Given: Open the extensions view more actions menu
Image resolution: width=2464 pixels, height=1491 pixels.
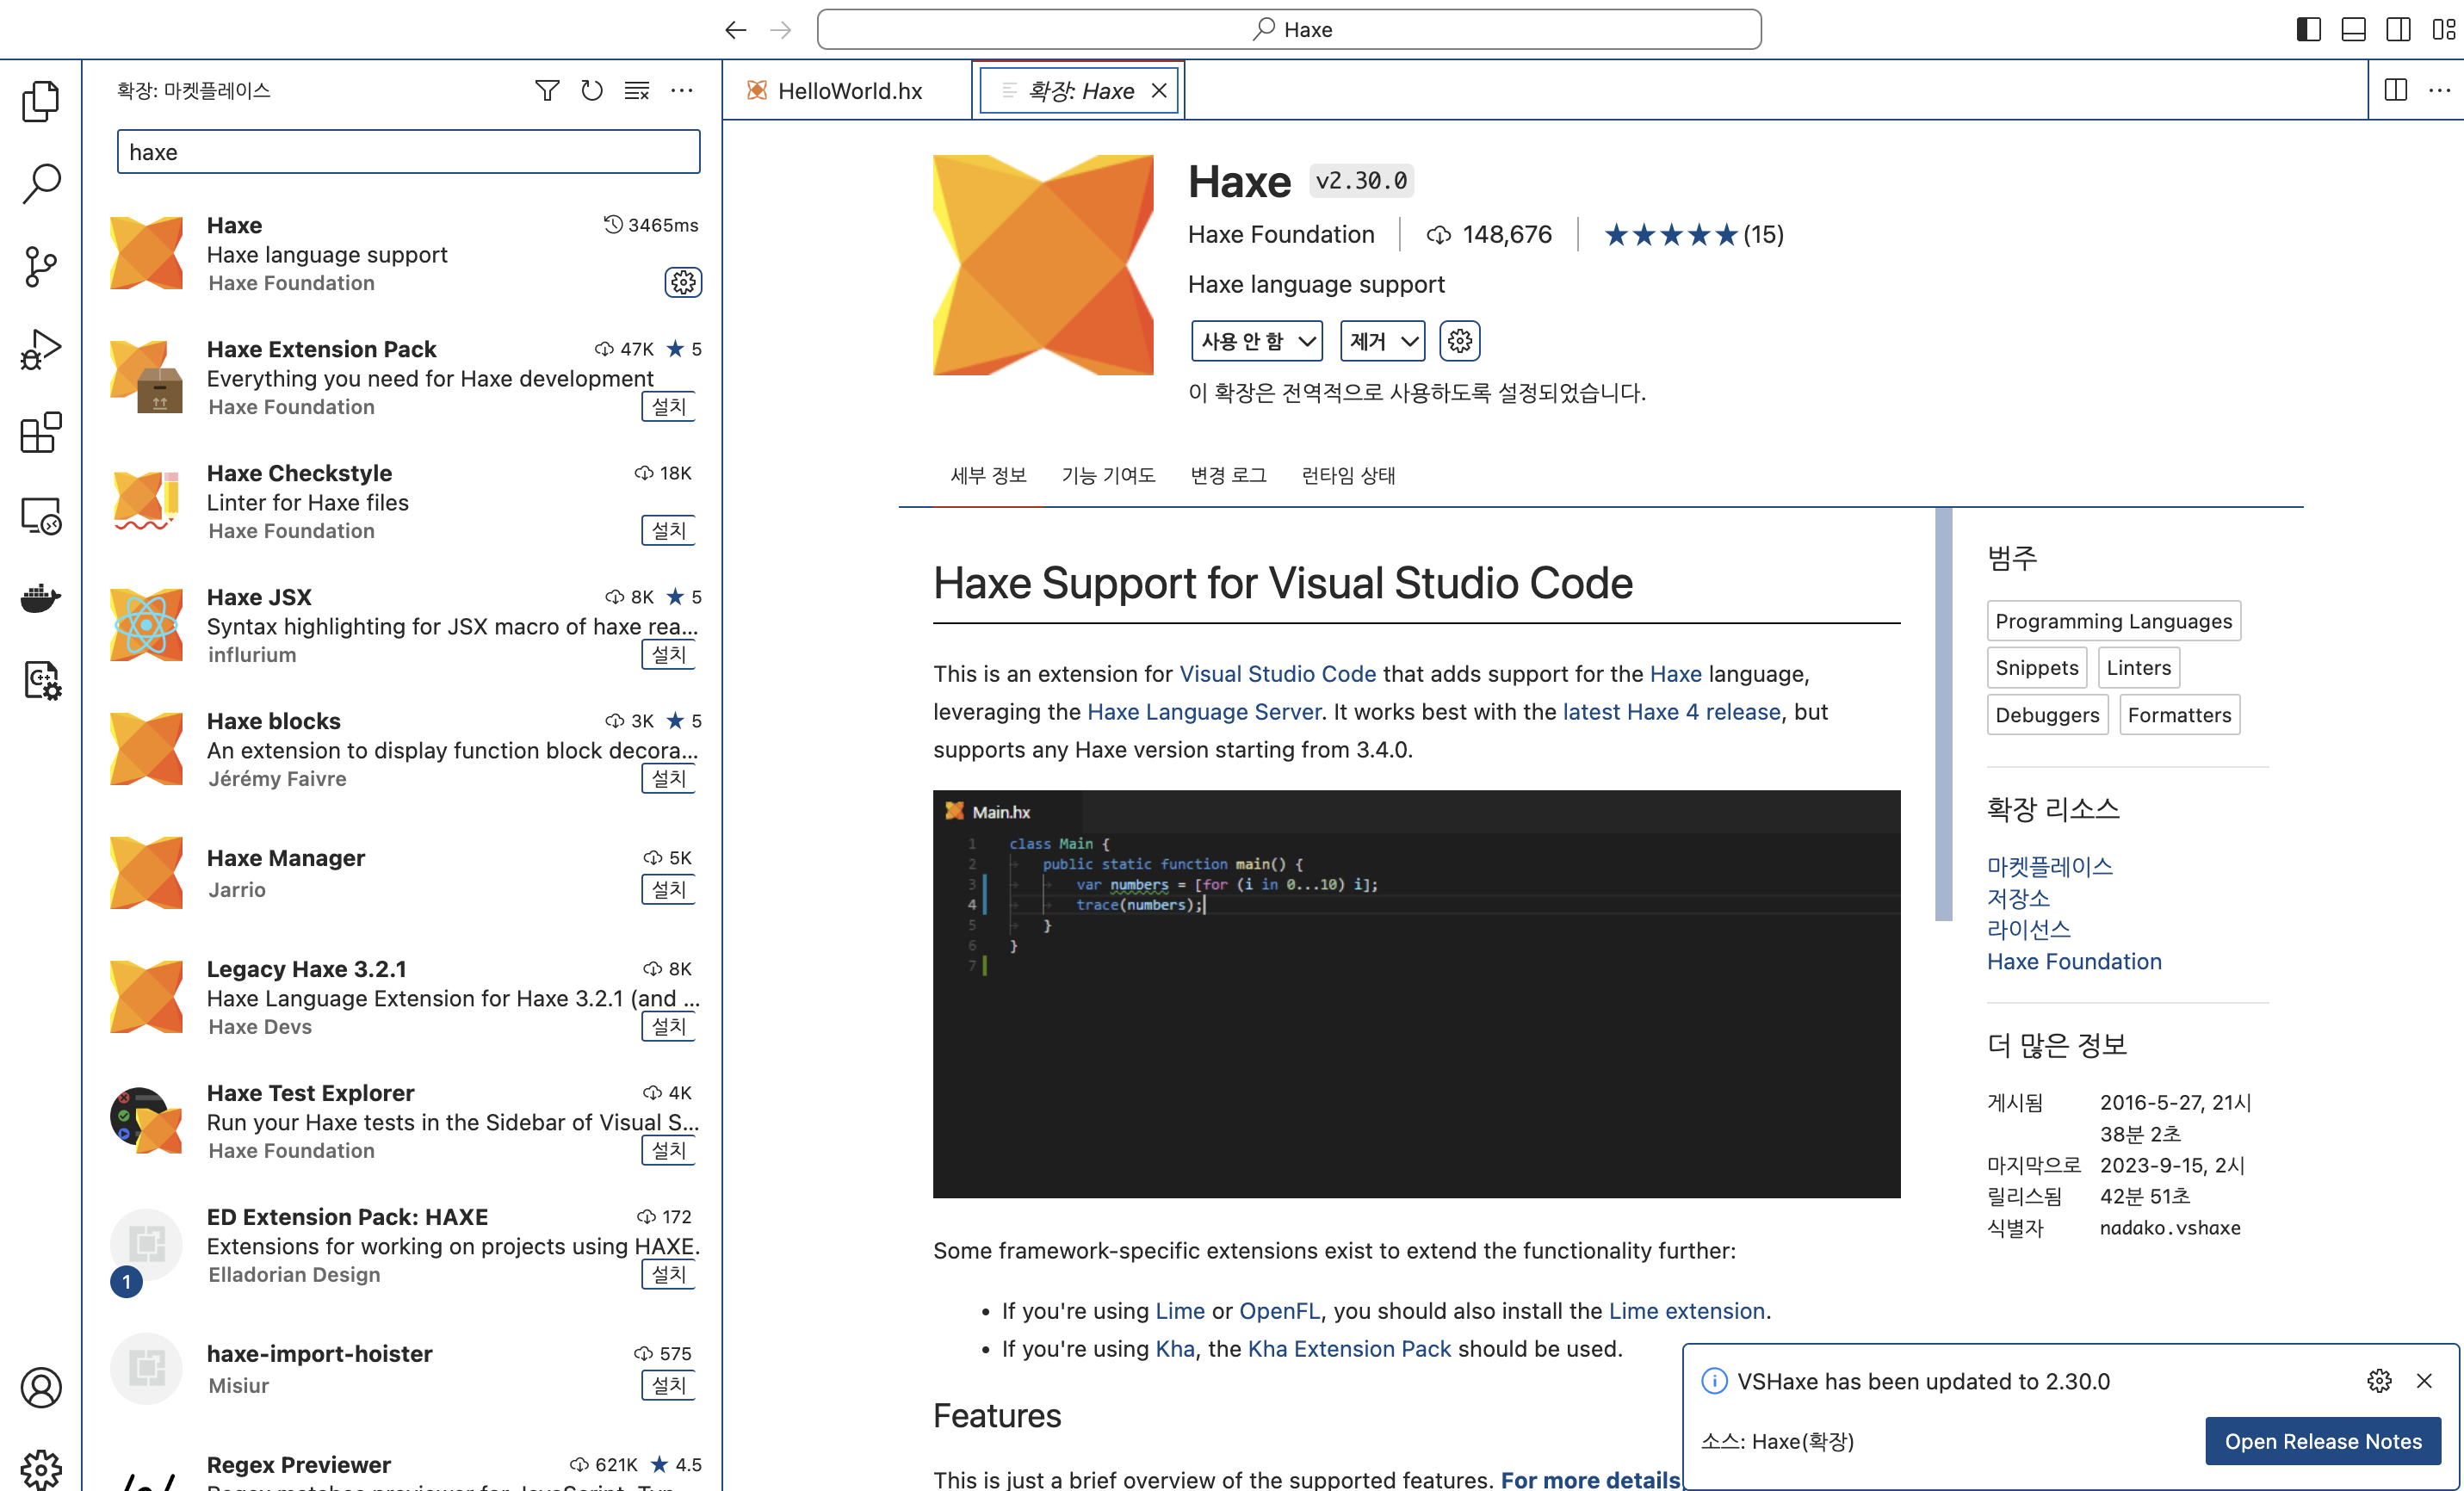Looking at the screenshot, I should point(682,91).
